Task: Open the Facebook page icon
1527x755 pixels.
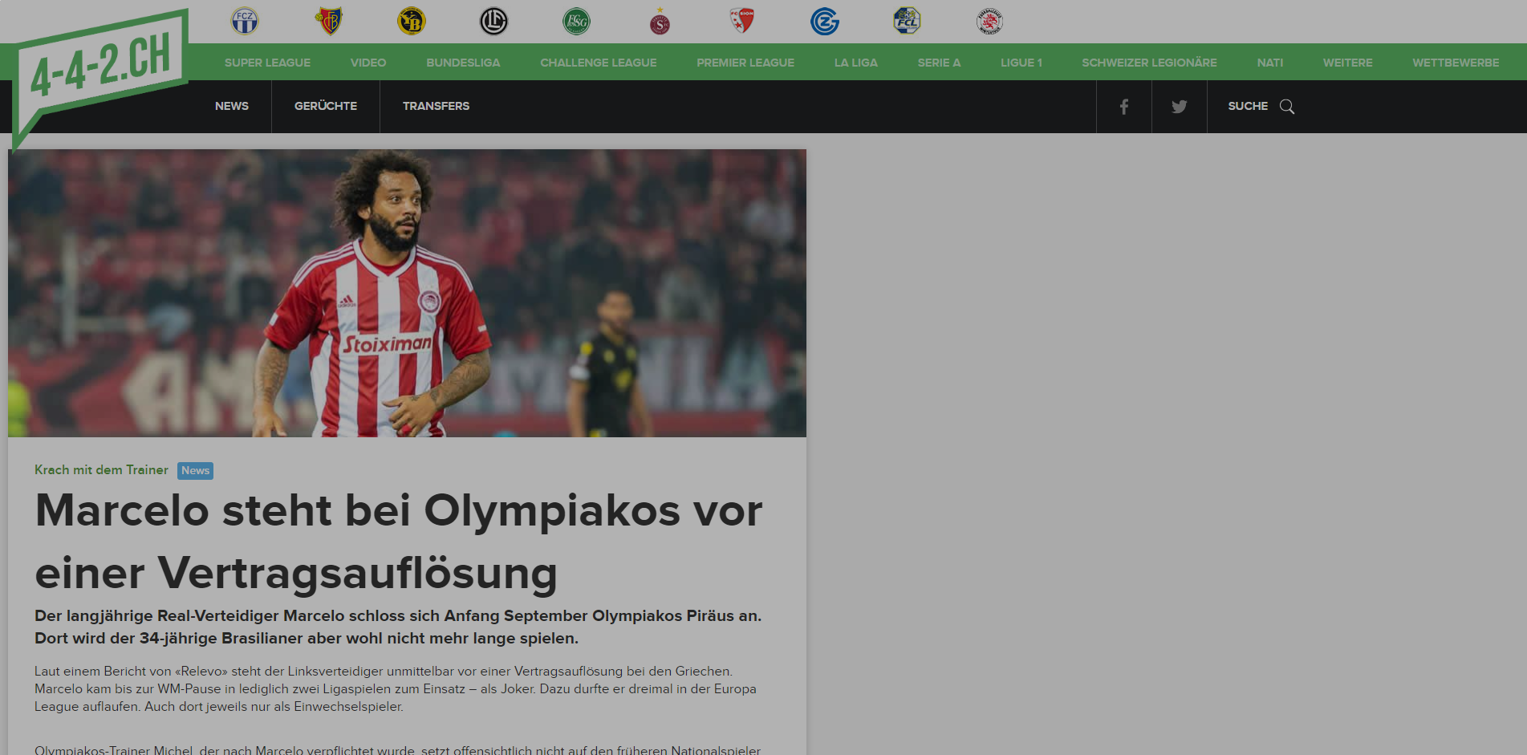Action: [1124, 106]
